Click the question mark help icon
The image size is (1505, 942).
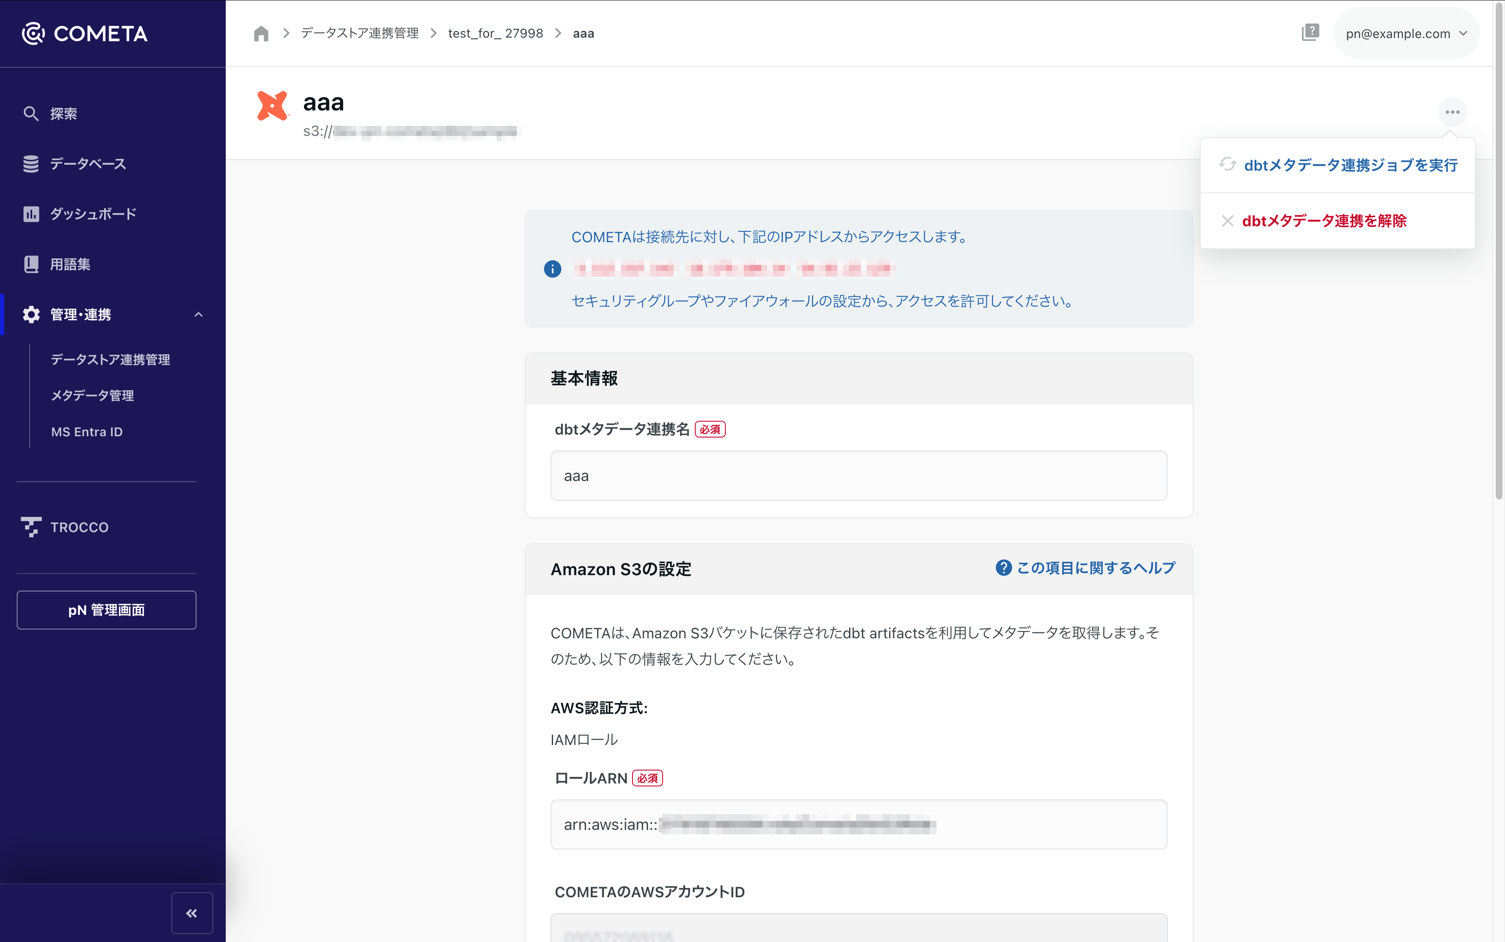tap(1003, 568)
